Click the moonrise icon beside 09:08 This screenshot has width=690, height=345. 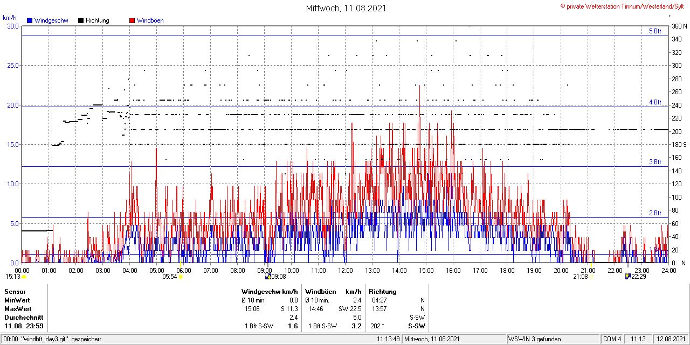pos(268,277)
